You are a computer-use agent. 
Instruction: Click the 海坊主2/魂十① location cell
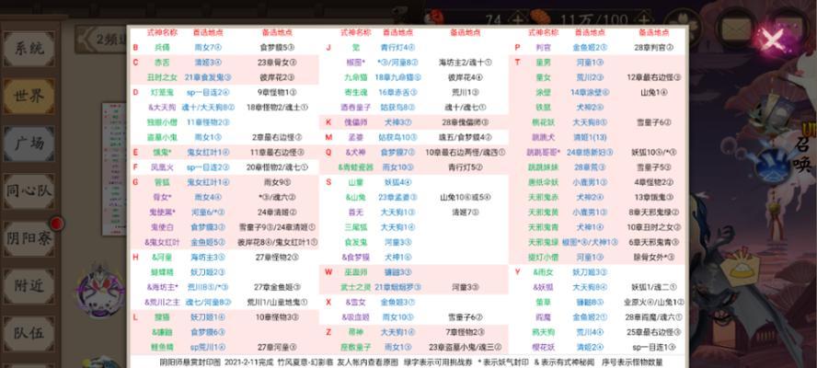click(x=466, y=63)
